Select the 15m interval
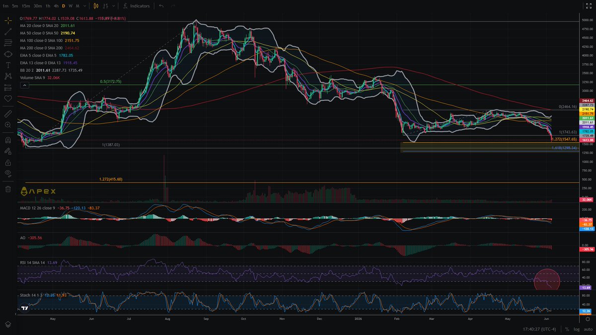 click(26, 6)
